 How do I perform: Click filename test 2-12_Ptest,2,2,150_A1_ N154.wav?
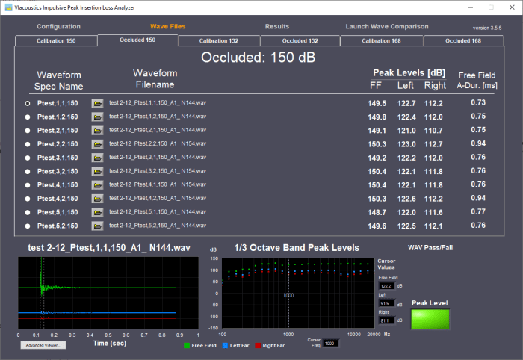(x=158, y=143)
